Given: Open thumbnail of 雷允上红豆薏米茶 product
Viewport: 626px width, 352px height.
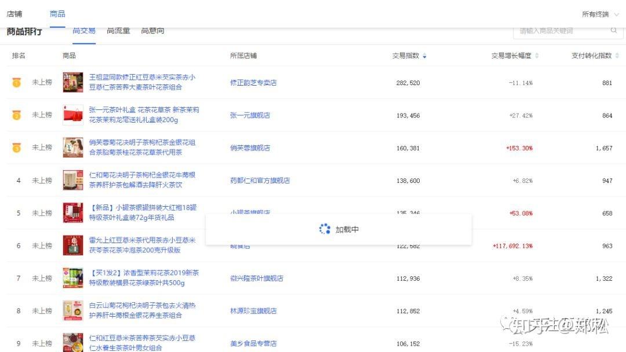Looking at the screenshot, I should pyautogui.click(x=73, y=245).
